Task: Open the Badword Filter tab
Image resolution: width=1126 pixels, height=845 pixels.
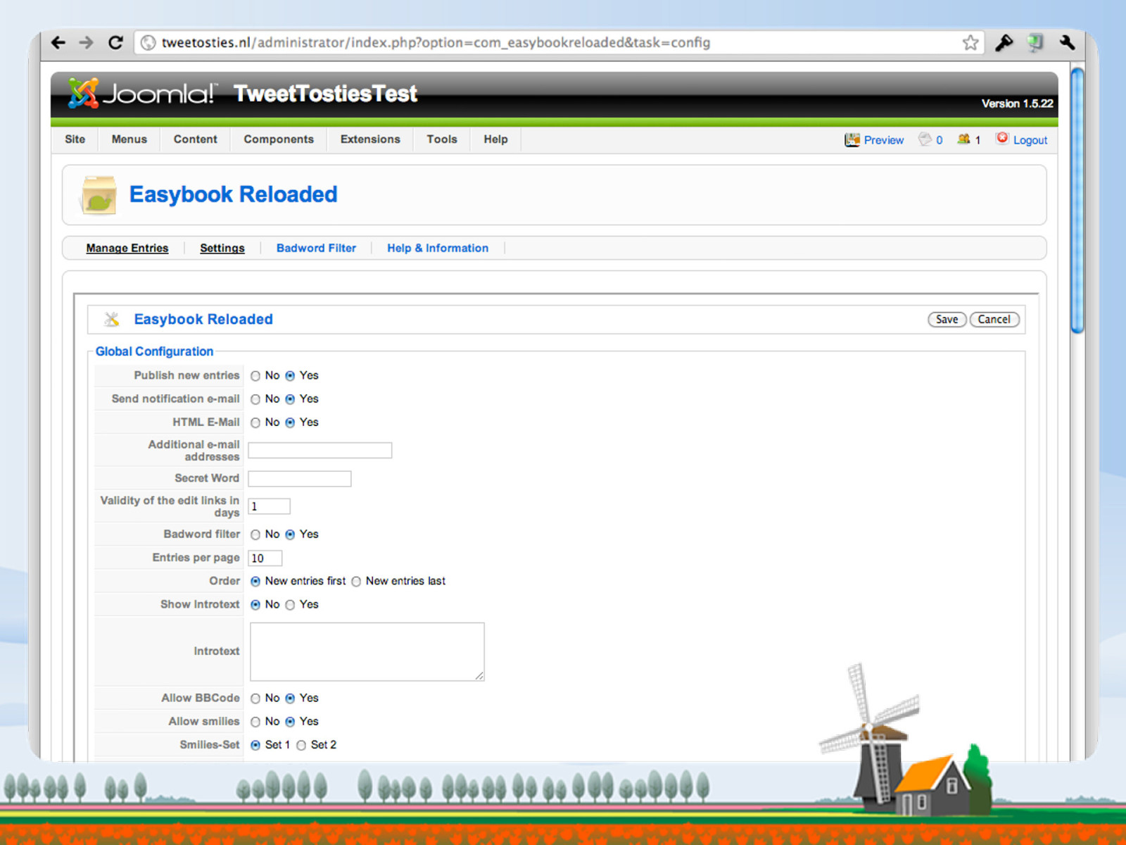Action: 316,248
